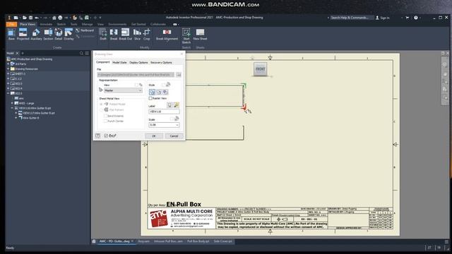Image resolution: width=452 pixels, height=254 pixels.
Task: Click OK in Drawing View dialog
Action: [154, 136]
